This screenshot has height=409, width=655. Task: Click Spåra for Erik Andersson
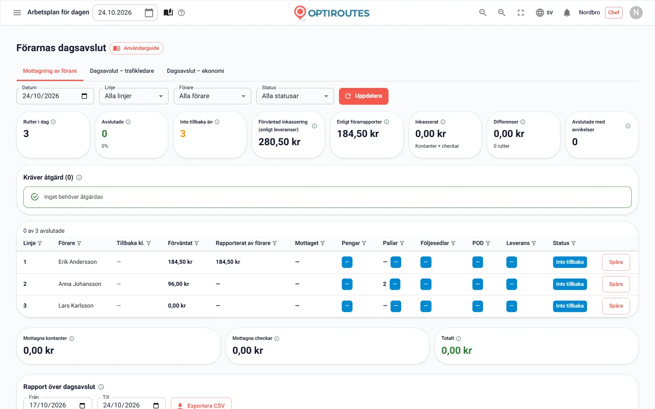pos(616,262)
